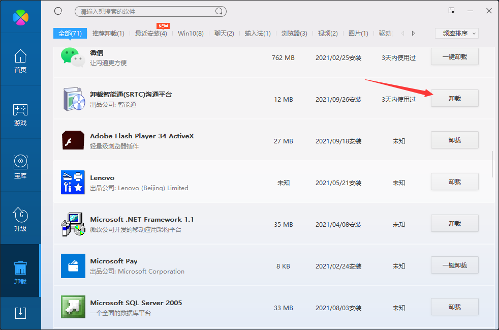Click the 智能通(SRTC) installer icon

pos(74,99)
